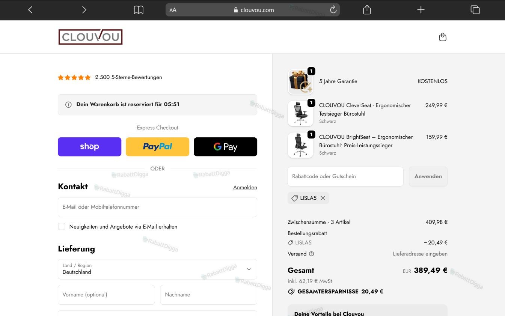Viewport: 505px width, 316px height.
Task: Click the CleverSeat price 249,99 €
Action: click(436, 105)
